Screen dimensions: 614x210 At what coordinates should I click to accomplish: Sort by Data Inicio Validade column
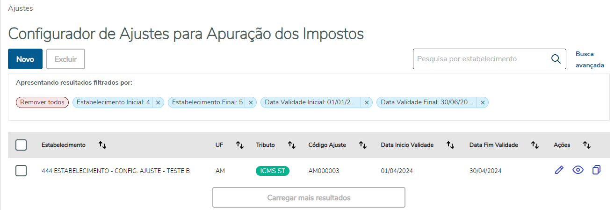pyautogui.click(x=450, y=145)
